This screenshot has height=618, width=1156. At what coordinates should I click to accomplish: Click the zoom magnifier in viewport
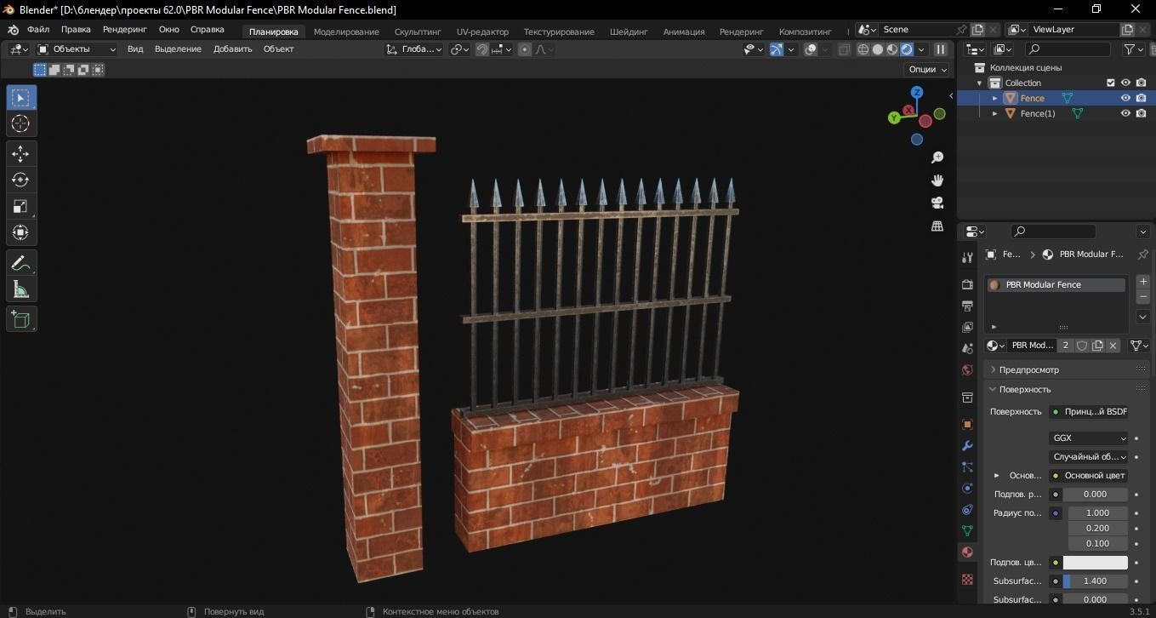937,157
